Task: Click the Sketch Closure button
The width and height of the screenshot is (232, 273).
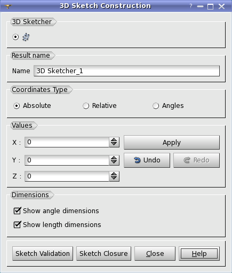Action: [x=103, y=254]
